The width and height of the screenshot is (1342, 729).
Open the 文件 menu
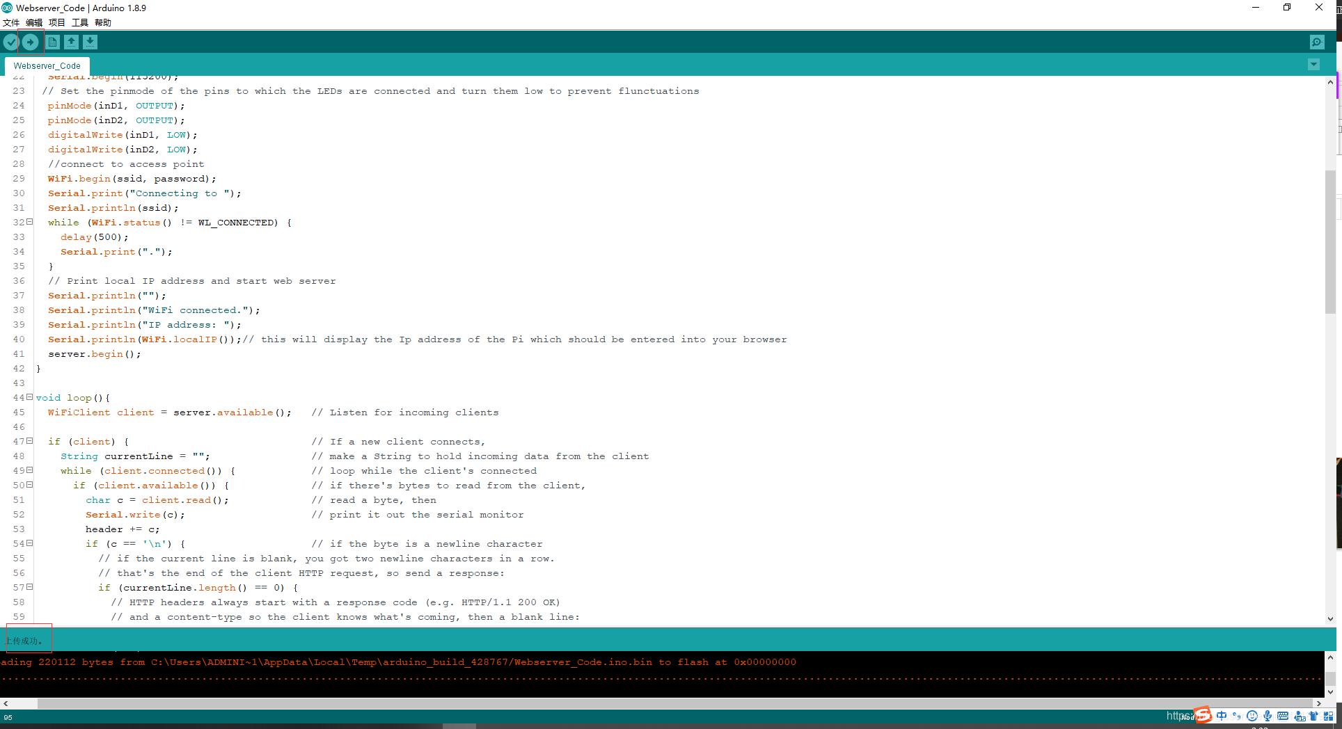(11, 23)
